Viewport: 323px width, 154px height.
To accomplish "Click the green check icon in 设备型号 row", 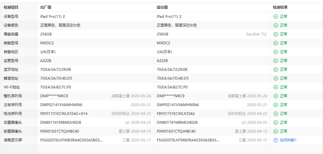I will (276, 17).
